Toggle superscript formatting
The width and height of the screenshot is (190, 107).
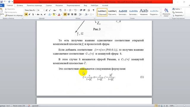tap(45, 15)
